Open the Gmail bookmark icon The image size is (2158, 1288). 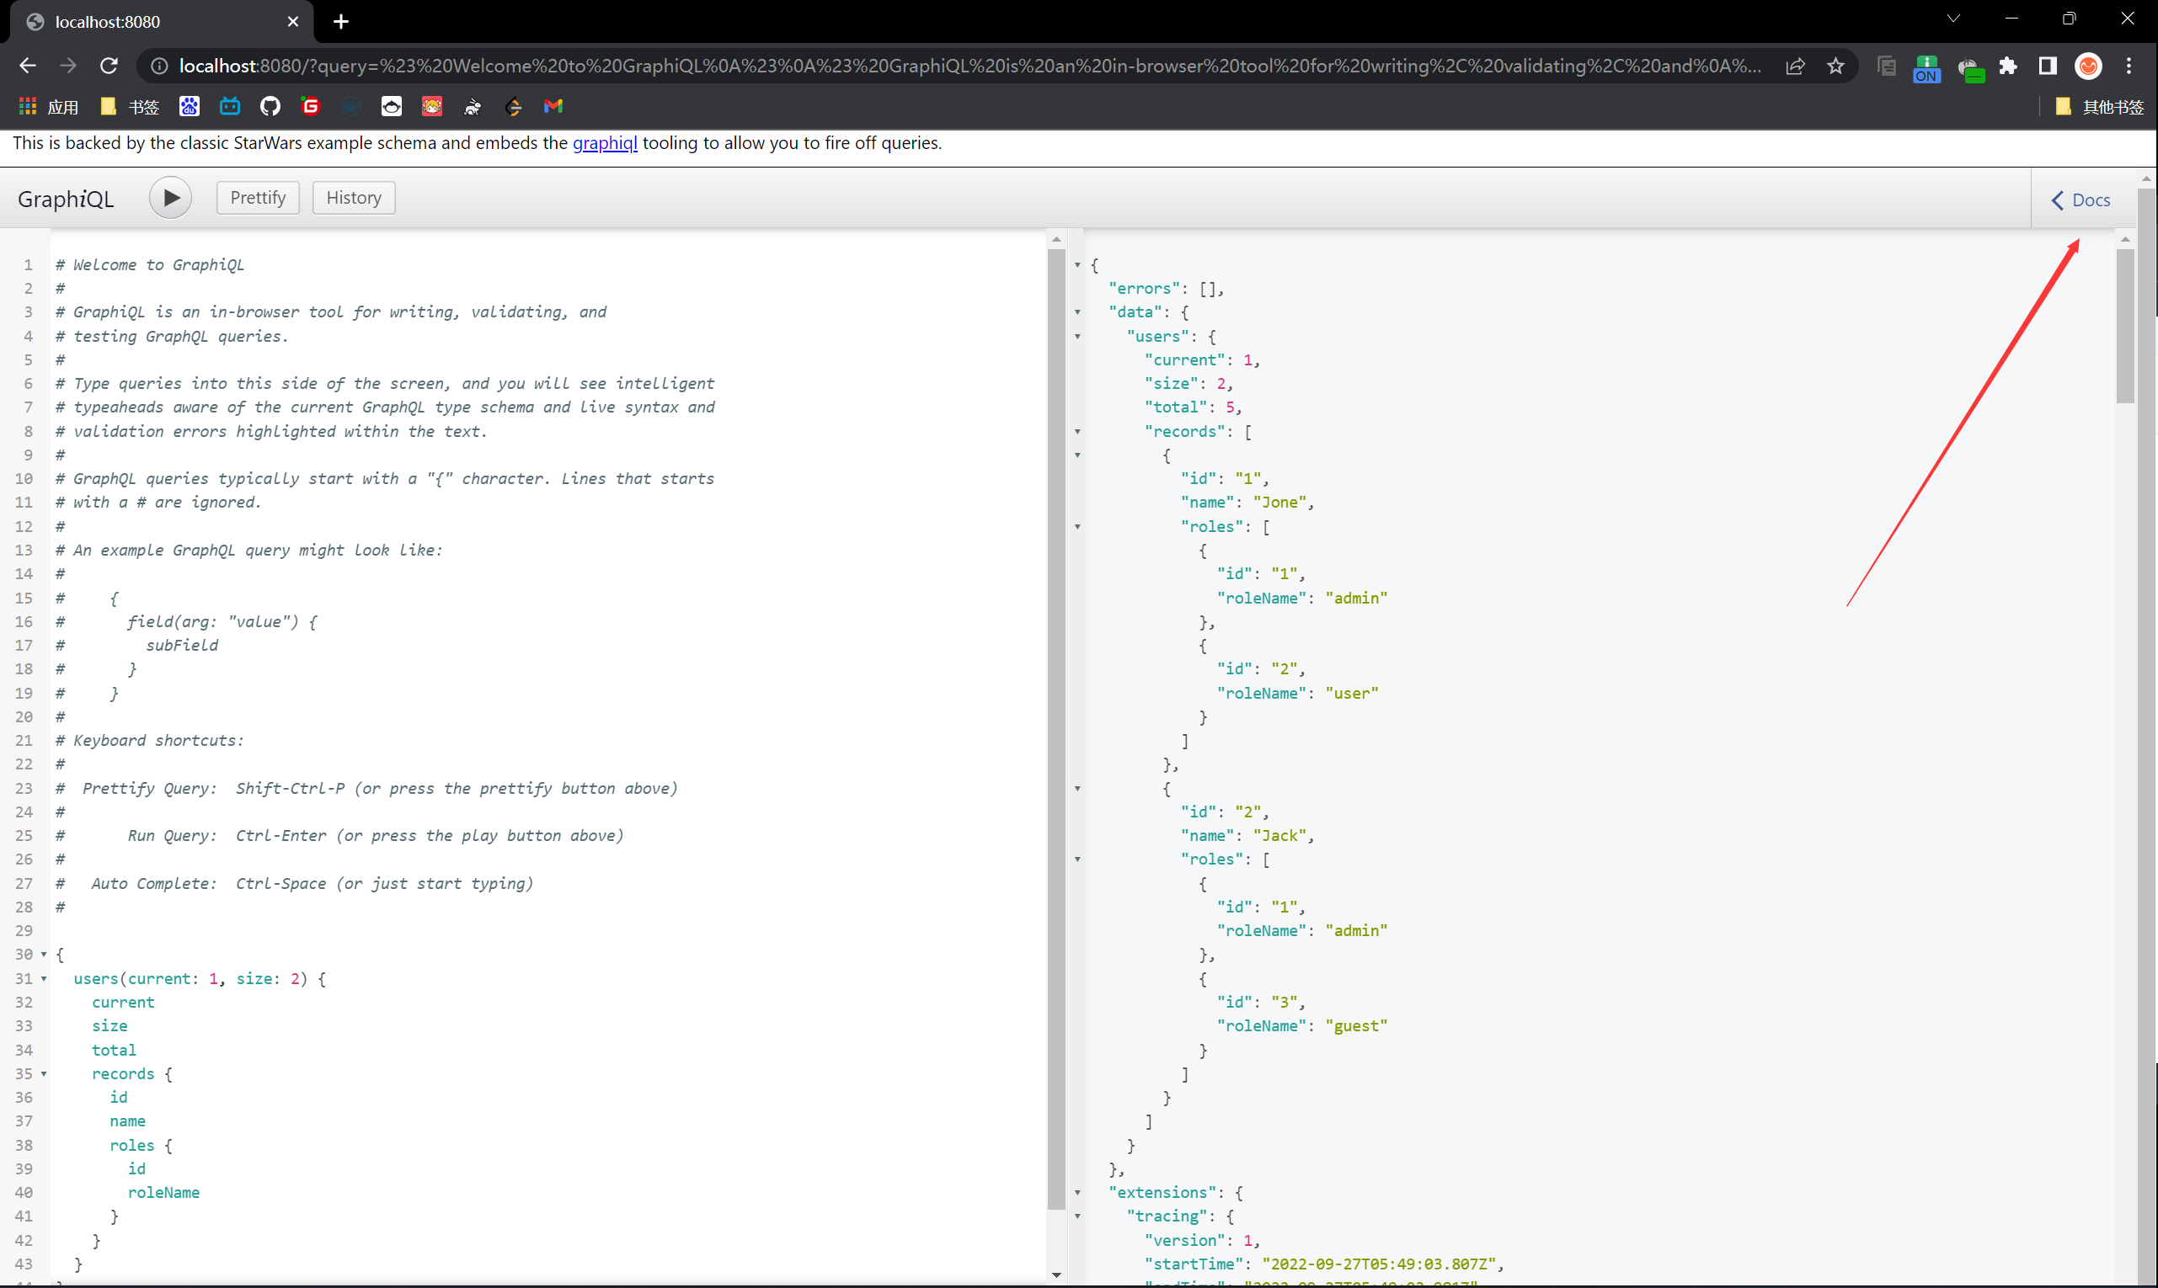point(553,106)
